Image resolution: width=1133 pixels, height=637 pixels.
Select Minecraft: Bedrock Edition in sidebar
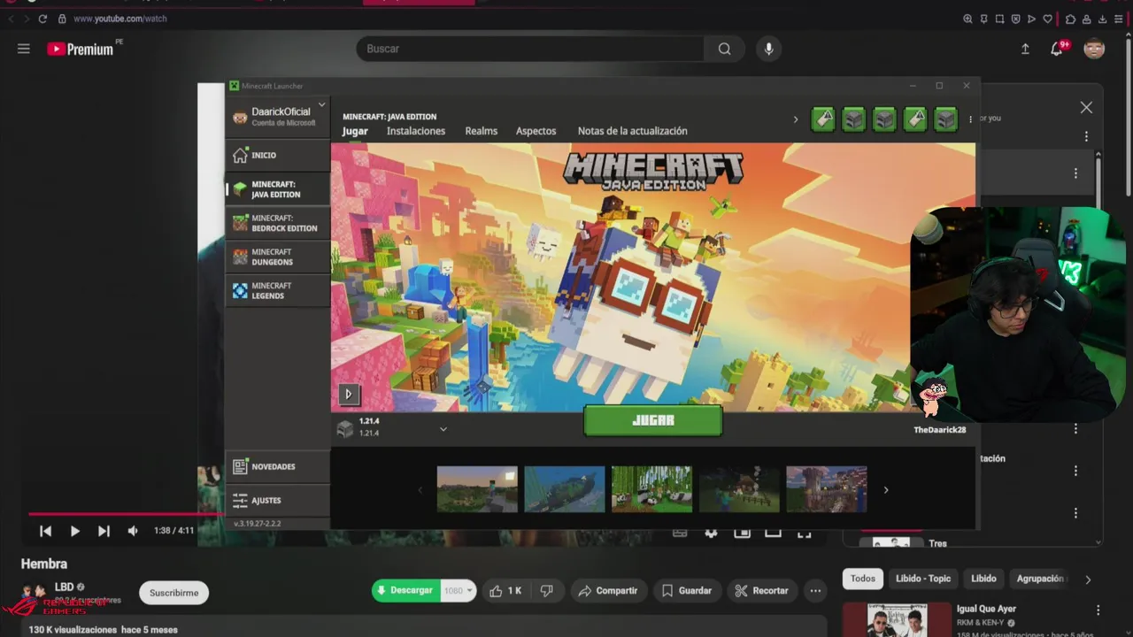277,223
